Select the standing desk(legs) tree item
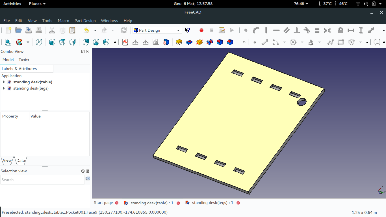The width and height of the screenshot is (386, 217). (31, 88)
